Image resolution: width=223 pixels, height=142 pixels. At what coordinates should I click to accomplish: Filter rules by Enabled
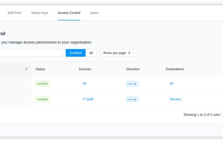tap(76, 53)
